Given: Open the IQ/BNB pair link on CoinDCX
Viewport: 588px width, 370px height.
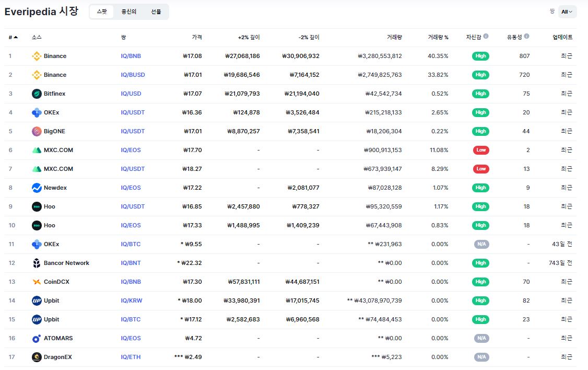Looking at the screenshot, I should pos(131,282).
